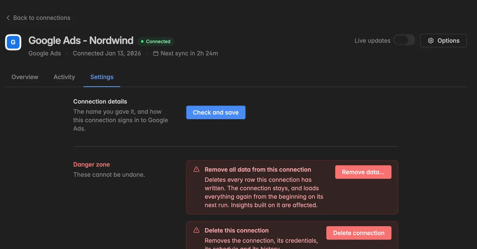This screenshot has height=249, width=477.
Task: Open the Overview tab
Action: (x=25, y=77)
